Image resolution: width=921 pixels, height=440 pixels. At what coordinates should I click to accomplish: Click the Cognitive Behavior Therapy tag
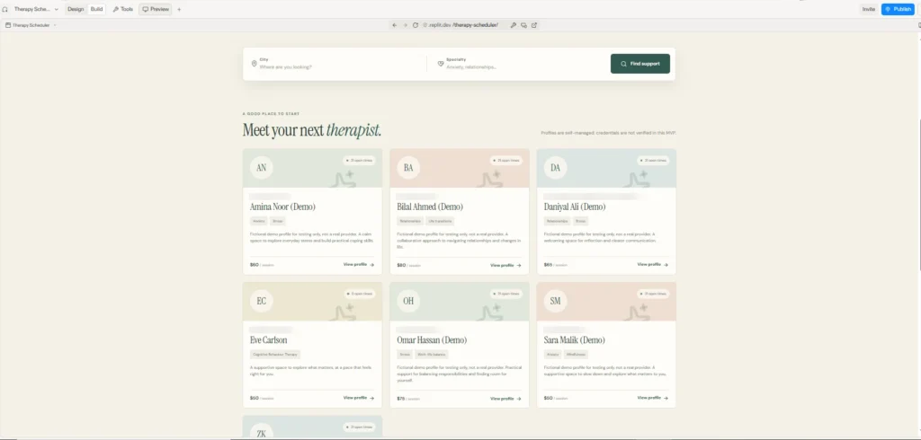275,355
